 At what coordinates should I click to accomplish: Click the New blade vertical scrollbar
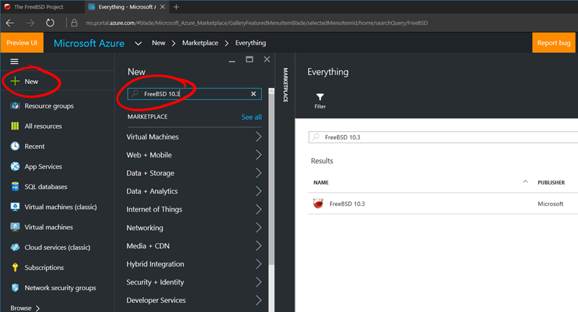pos(271,180)
